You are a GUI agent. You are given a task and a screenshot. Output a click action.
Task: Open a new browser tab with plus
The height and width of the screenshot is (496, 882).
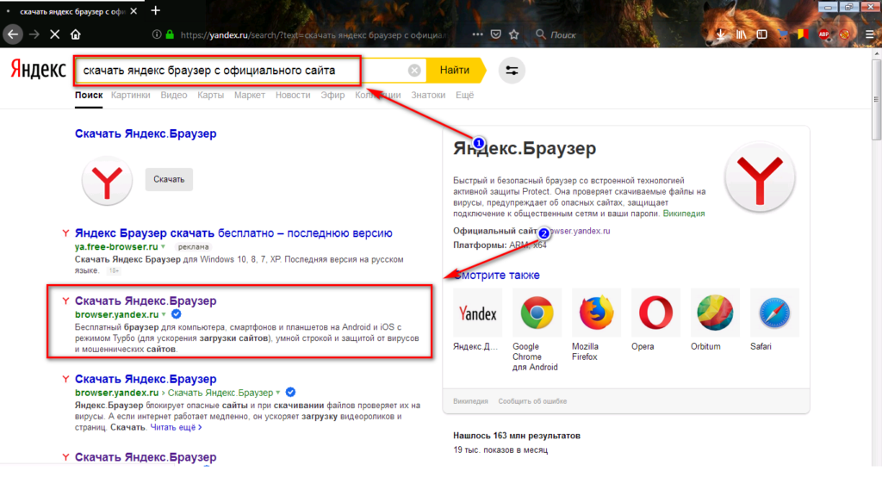[156, 10]
